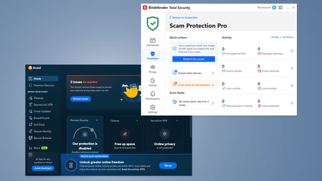Image resolution: width=322 pixels, height=181 pixels.
Task: Select Home in Avast sidebar
Action: point(43,79)
